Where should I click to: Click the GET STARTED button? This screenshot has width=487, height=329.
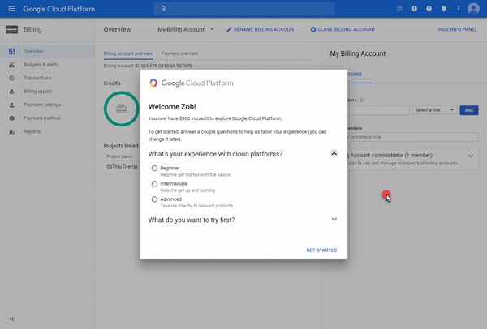[x=321, y=250]
